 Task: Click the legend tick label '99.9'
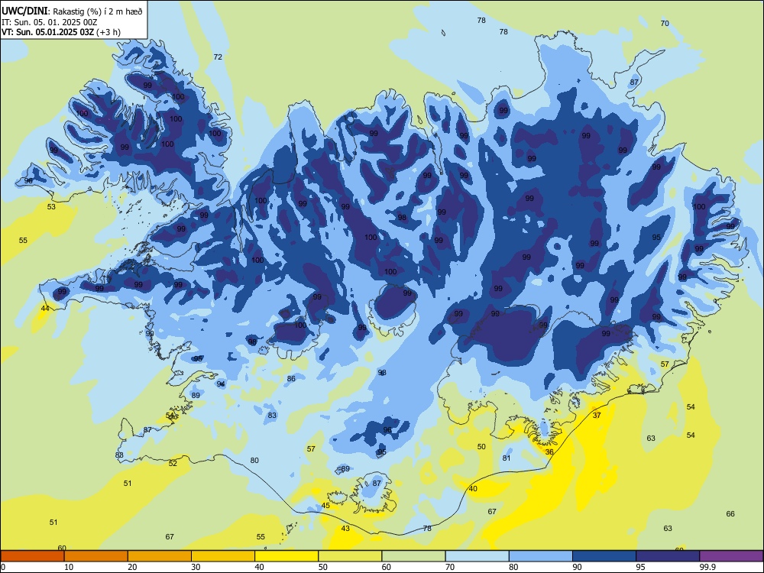[707, 567]
